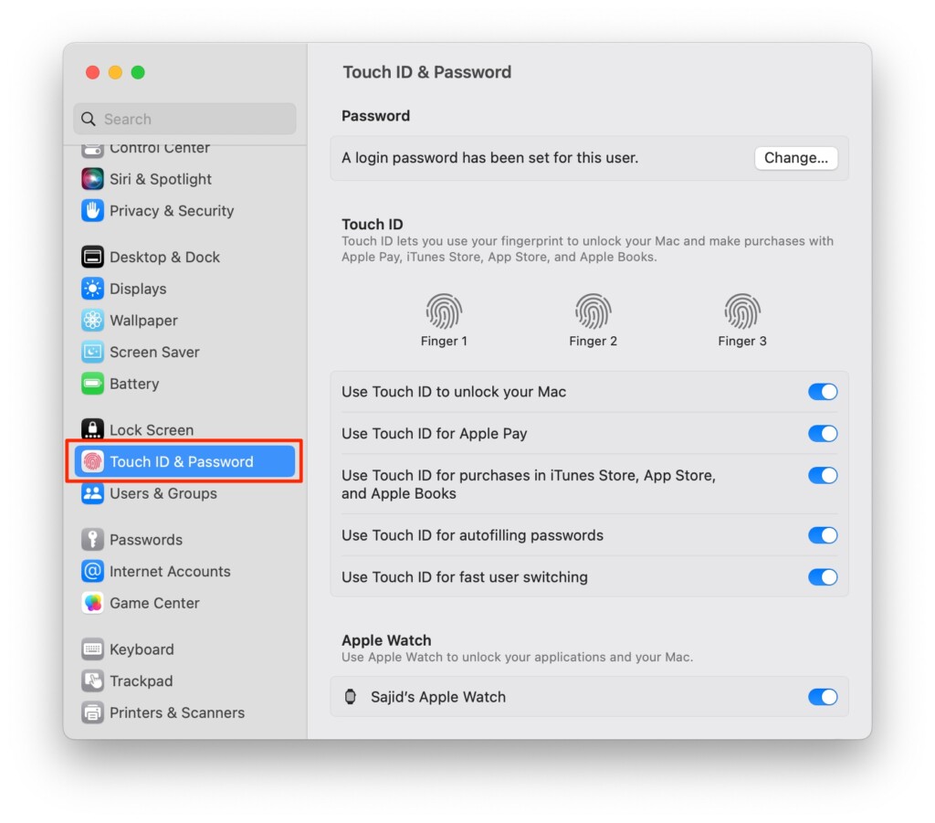
Task: Open Keyboard label in sidebar
Action: pos(142,649)
